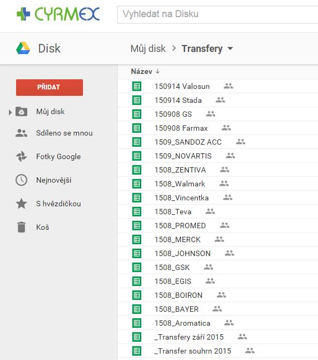Open the Transfery folder dropdown arrow
318x360 pixels.
click(x=230, y=49)
